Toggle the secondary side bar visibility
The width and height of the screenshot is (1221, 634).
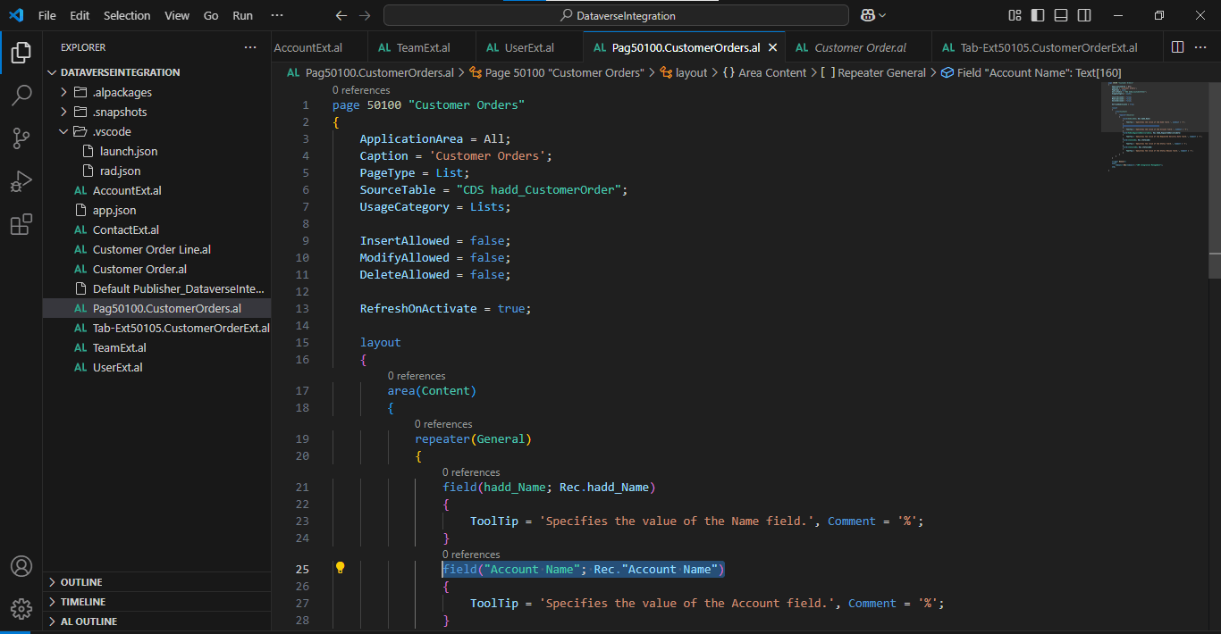tap(1084, 15)
